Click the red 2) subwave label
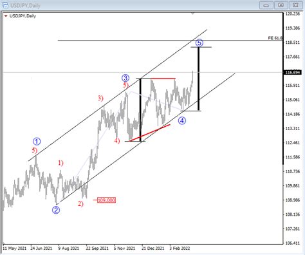The height and width of the screenshot is (255, 305). 80,203
